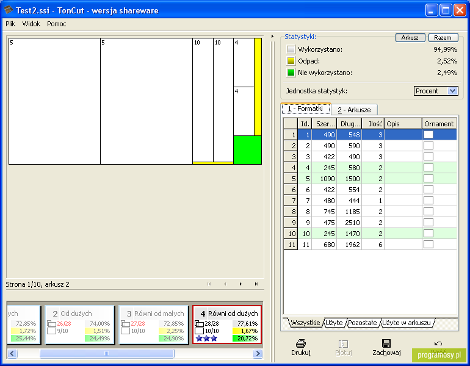Select table row 9 with length 2510
Screen dimensions: 470x366
click(370, 223)
